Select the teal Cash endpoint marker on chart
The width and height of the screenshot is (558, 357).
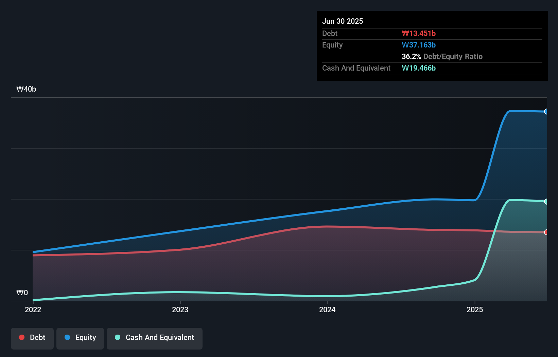[546, 201]
